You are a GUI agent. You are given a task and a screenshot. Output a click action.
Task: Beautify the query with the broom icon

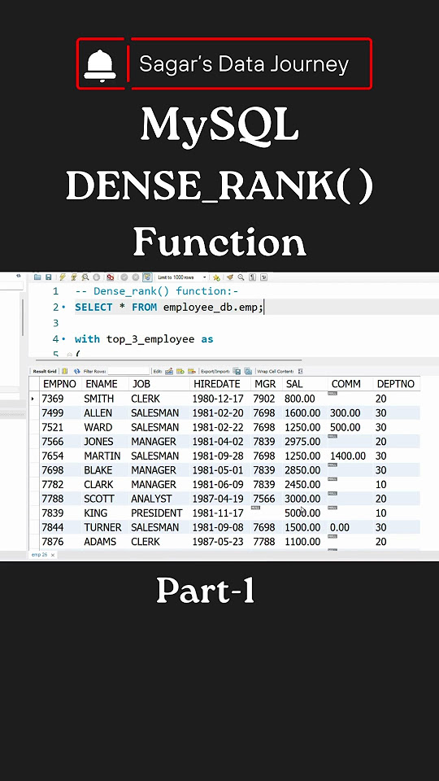229,277
